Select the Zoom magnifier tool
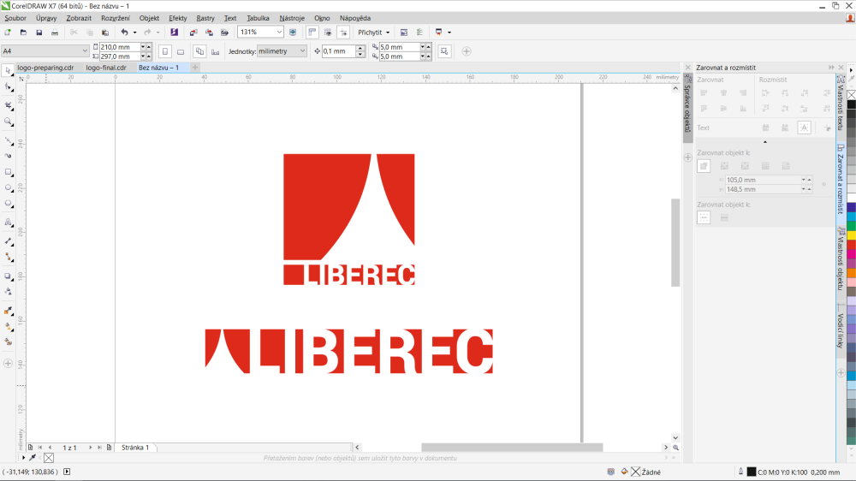This screenshot has height=481, width=856. 8,122
